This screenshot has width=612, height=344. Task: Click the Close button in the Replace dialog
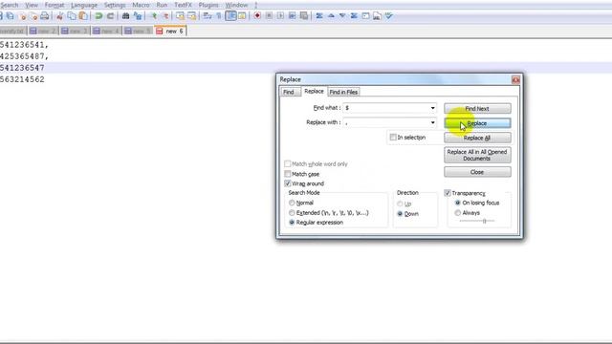point(477,172)
